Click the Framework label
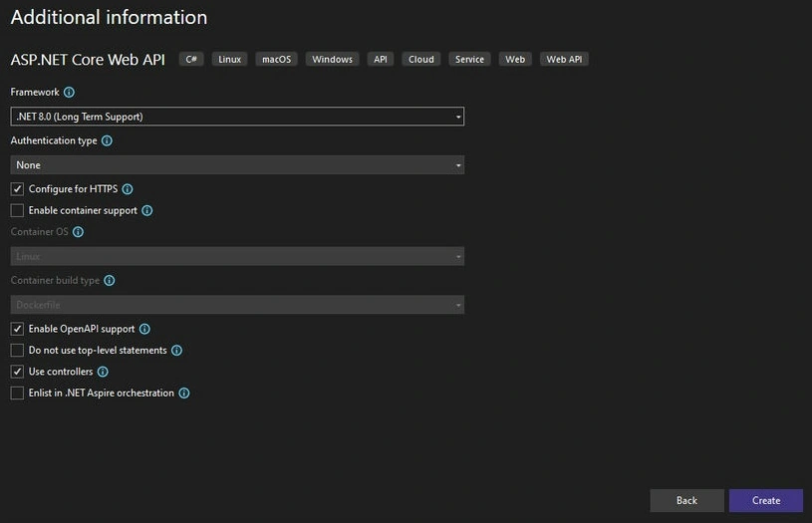This screenshot has height=523, width=812. (x=35, y=93)
